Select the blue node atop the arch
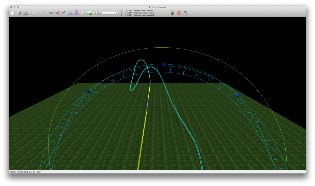Viewport: 315px width, 186px height. point(164,65)
